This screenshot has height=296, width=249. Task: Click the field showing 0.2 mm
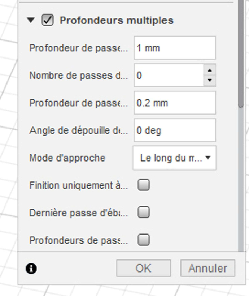pos(175,103)
